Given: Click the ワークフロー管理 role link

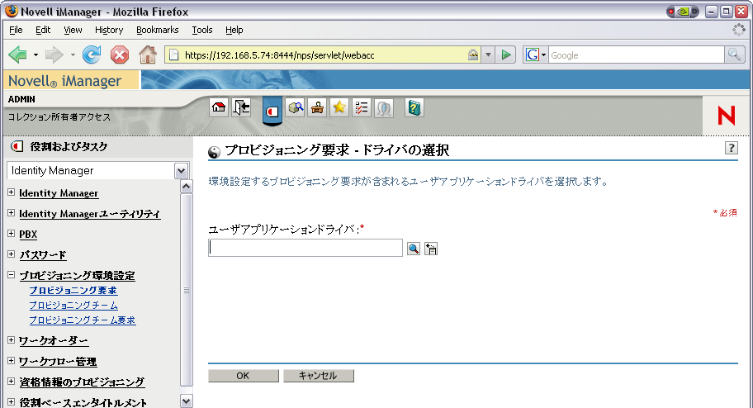Looking at the screenshot, I should click(x=58, y=362).
